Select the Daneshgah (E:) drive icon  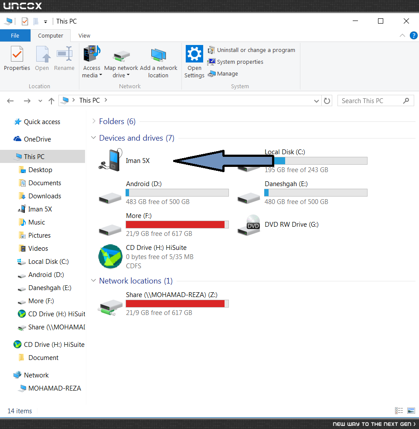point(249,198)
